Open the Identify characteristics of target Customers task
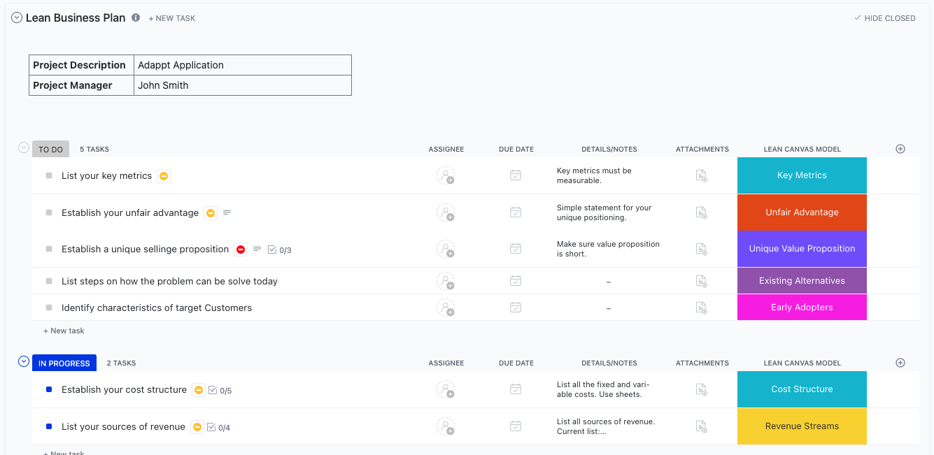 (157, 308)
